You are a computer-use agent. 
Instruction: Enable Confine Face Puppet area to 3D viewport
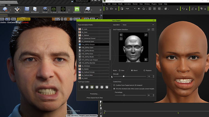tap(114, 85)
